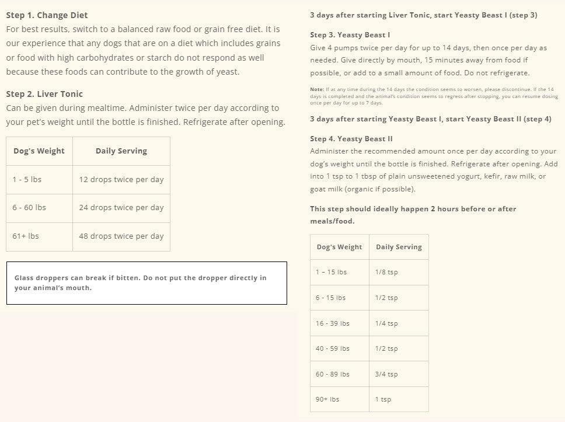This screenshot has width=565, height=422.
Task: Click the Step 3. Yeasty Beast I heading
Action: pos(350,35)
